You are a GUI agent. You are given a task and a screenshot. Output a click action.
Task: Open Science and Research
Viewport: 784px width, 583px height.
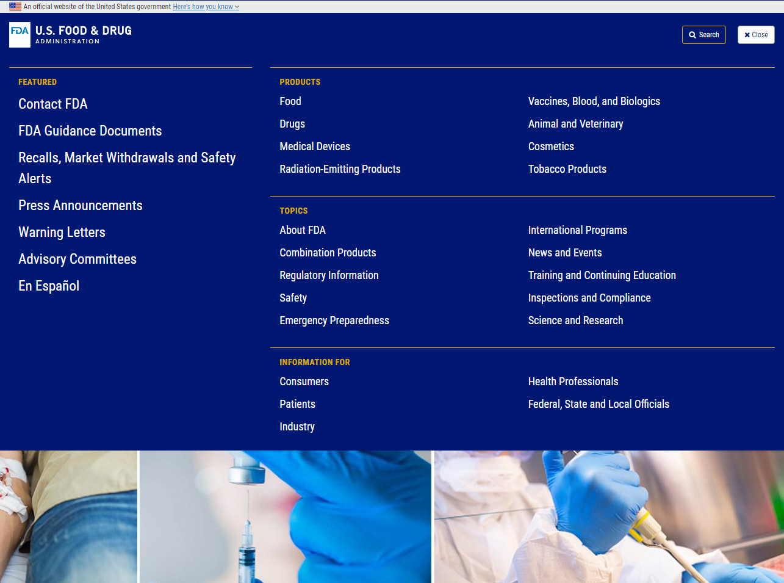click(x=576, y=320)
